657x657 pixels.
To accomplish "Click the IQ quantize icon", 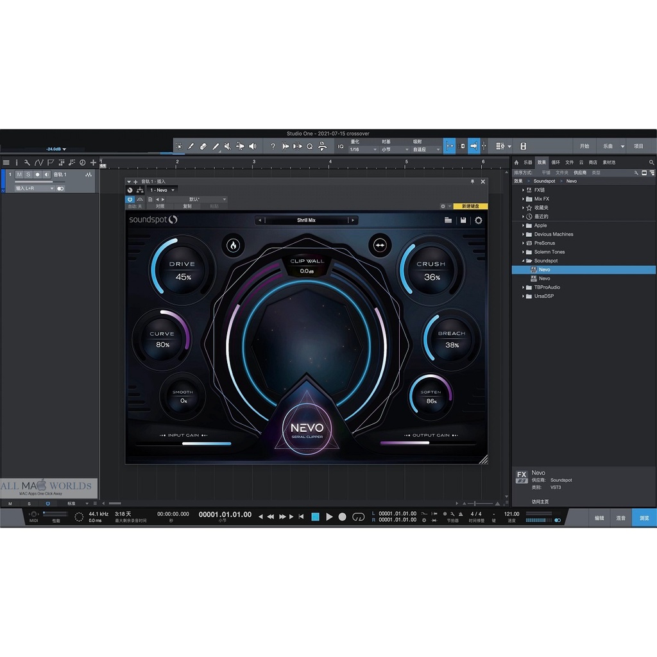I will pos(341,147).
